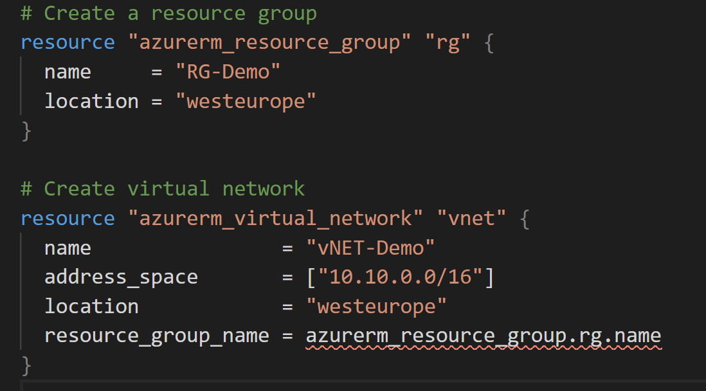Click the address_space attribute

click(121, 277)
